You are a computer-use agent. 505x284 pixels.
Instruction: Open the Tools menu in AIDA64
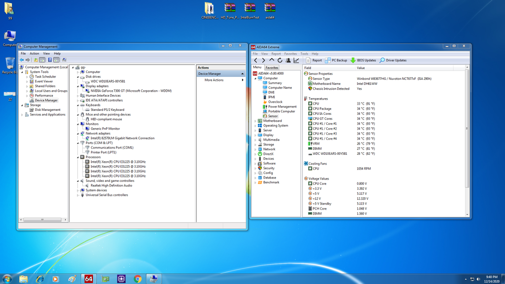304,53
